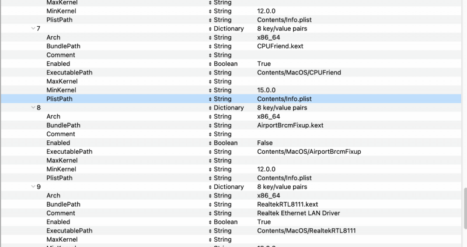Click Contents/MacOS/RealtekRTL8111 executable path
The height and width of the screenshot is (247, 467).
point(306,231)
